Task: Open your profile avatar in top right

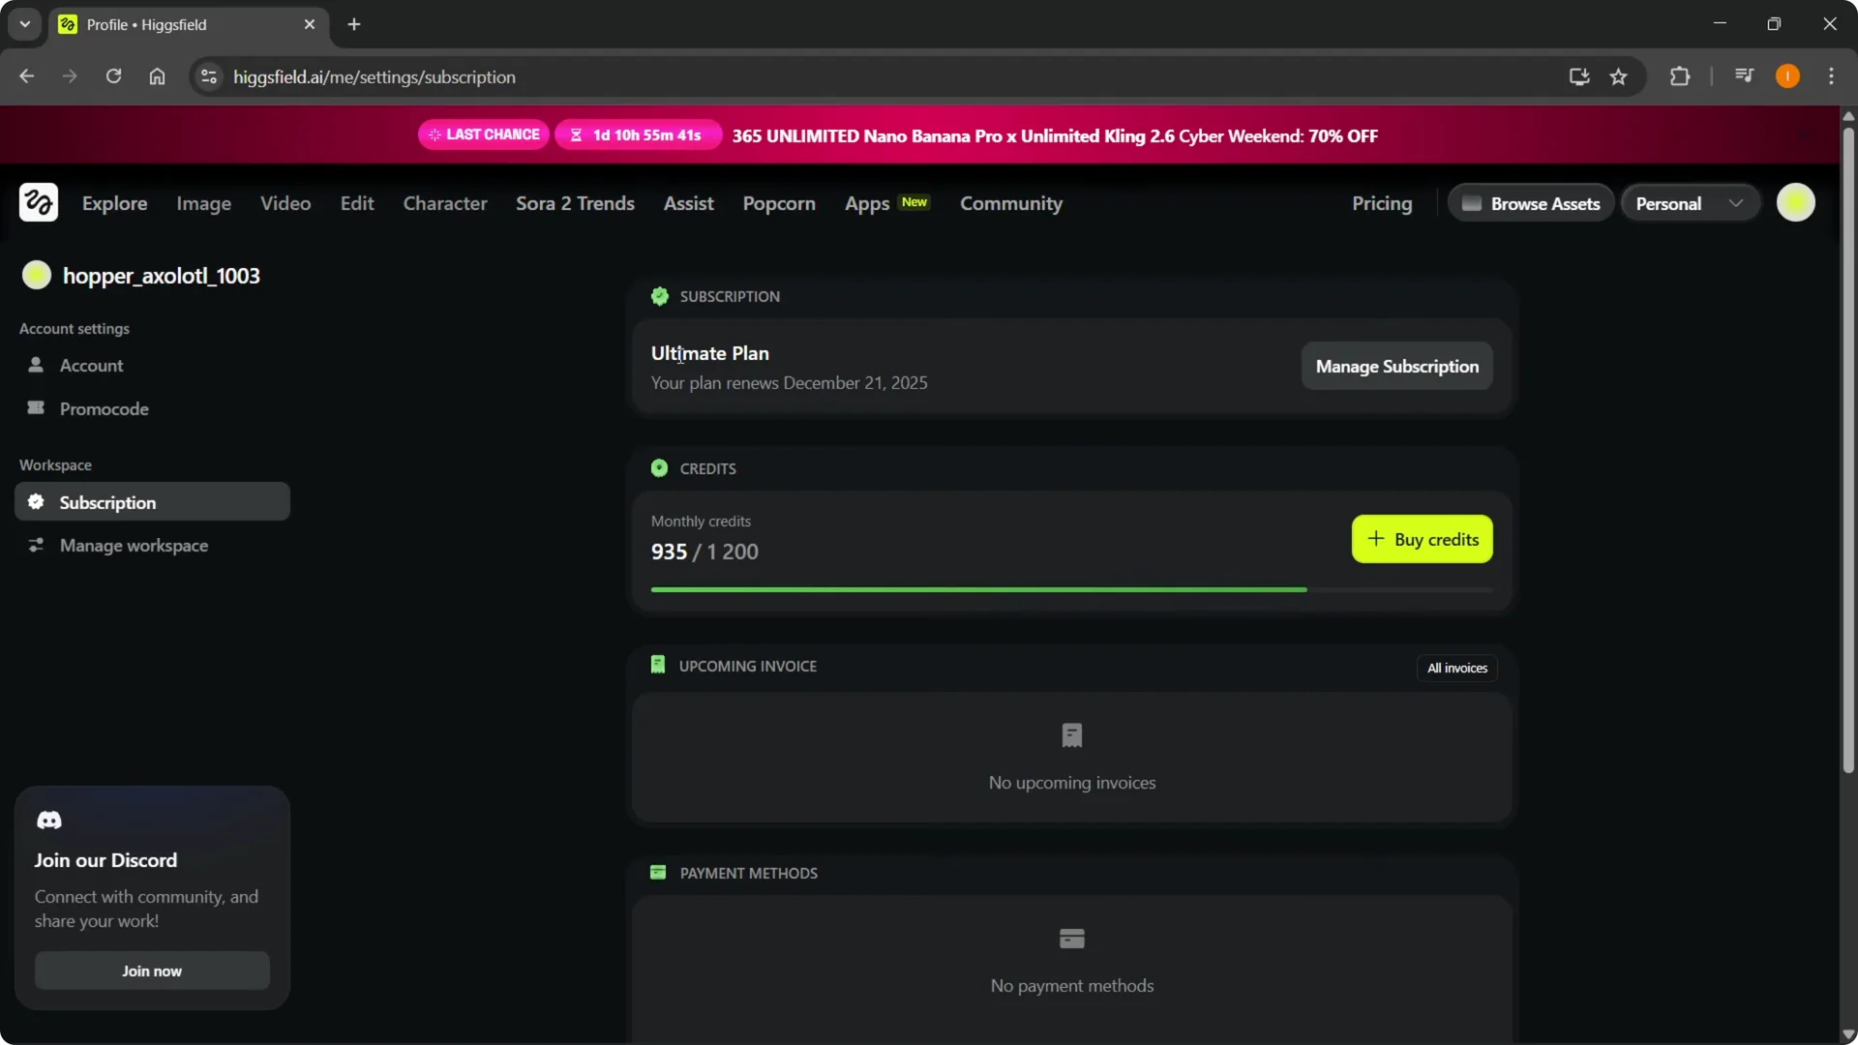Action: tap(1797, 202)
